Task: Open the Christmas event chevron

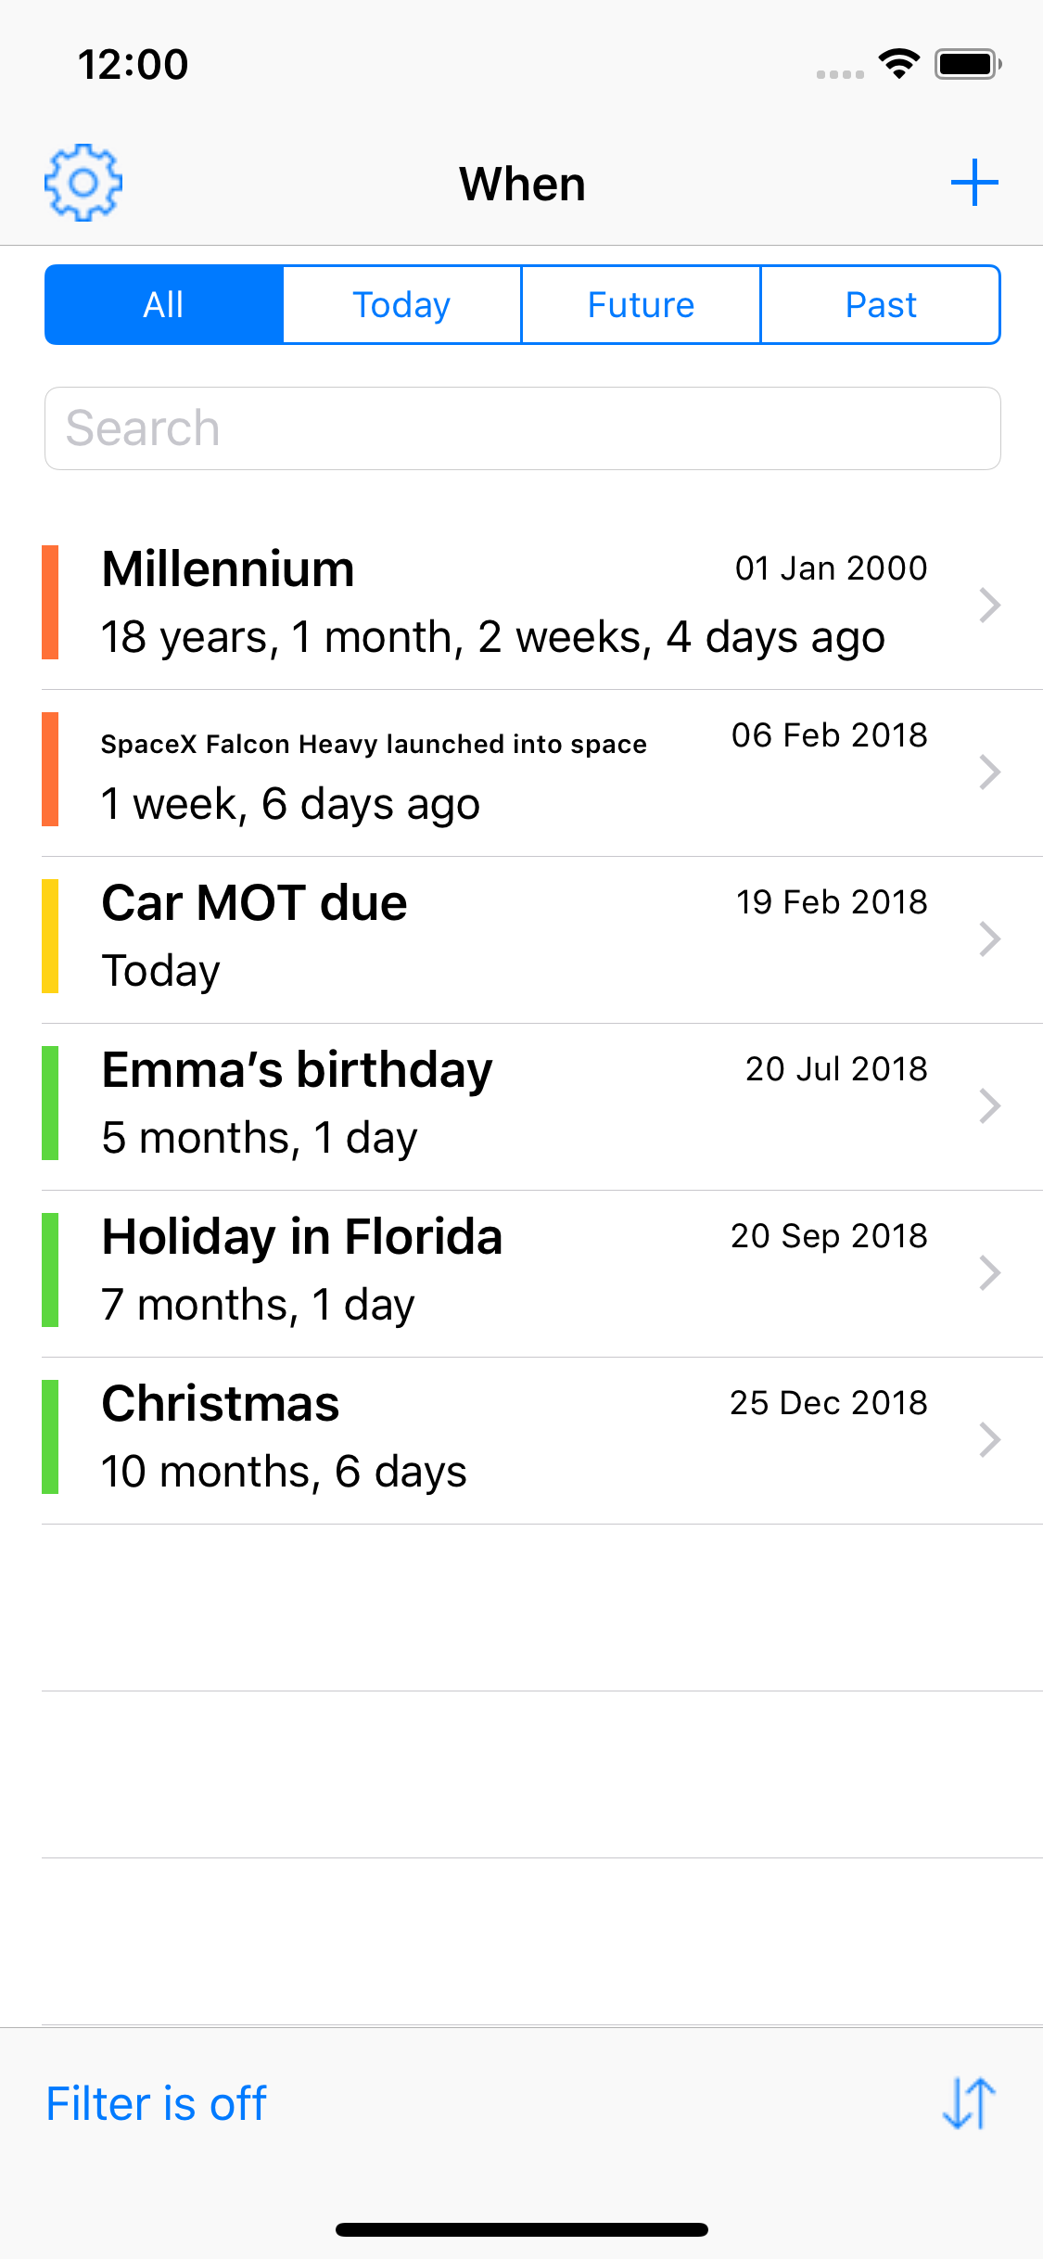Action: point(990,1439)
